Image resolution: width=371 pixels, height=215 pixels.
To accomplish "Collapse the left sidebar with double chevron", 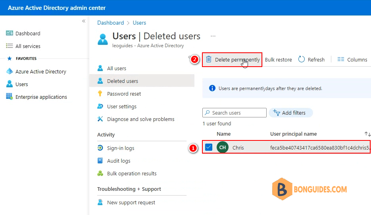I will [x=84, y=21].
